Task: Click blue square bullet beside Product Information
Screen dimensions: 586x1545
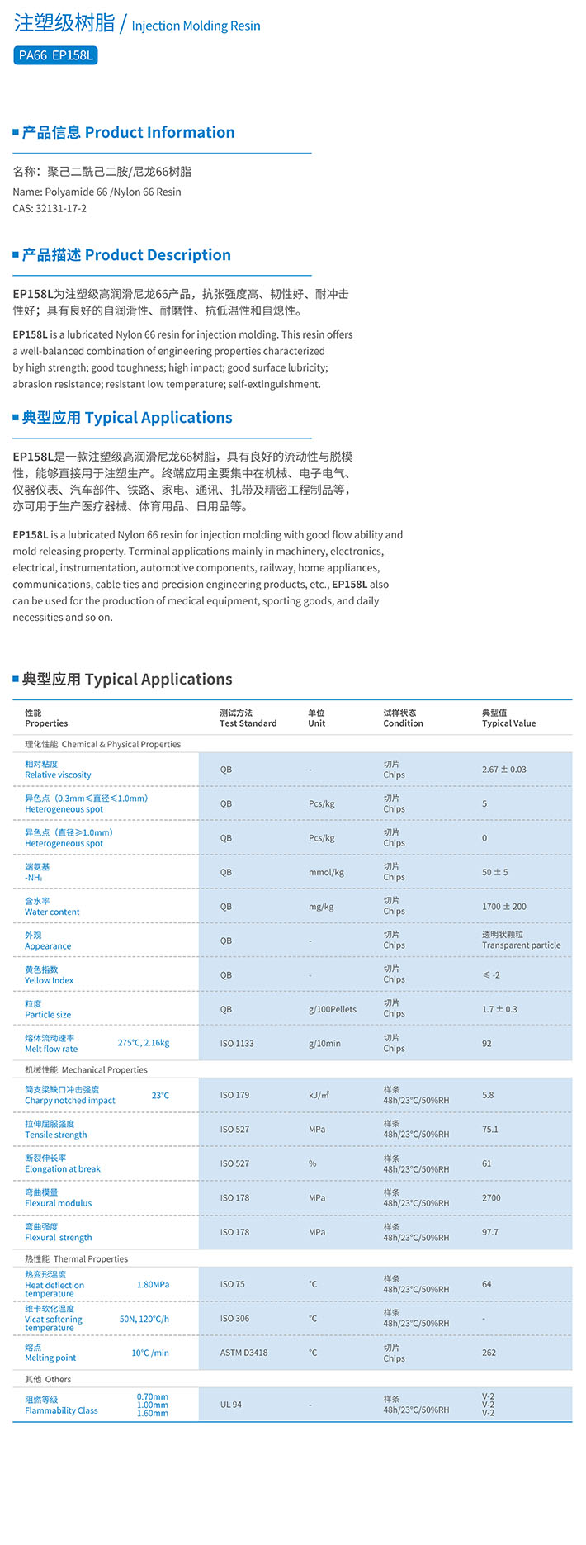Action: [16, 132]
